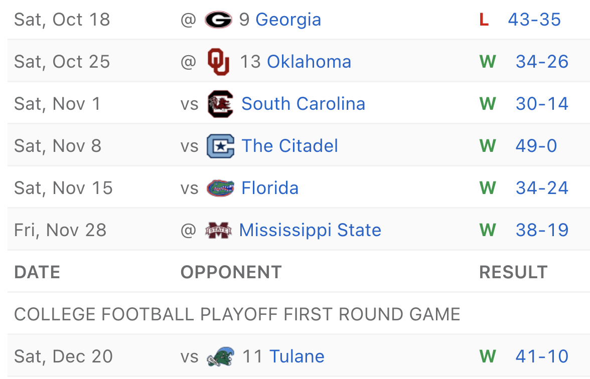View the 34-26 Oklahoma game result
Screen dimensions: 590x379
[542, 62]
